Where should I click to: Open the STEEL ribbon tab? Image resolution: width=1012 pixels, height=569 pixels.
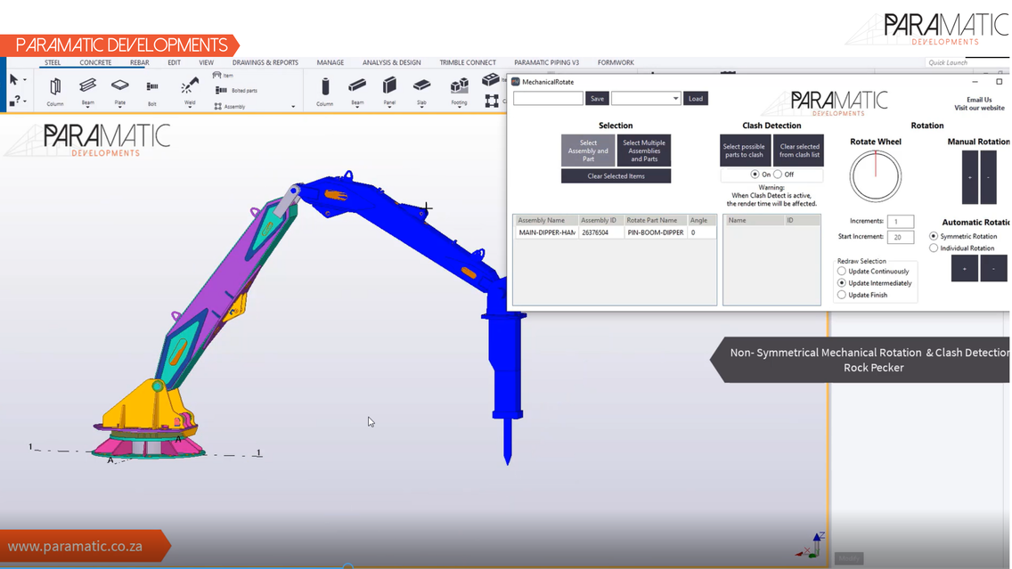point(53,62)
